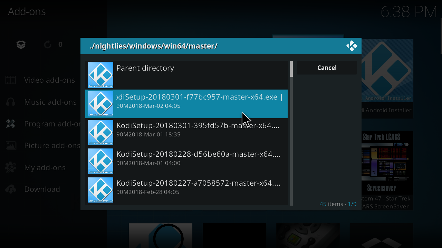Click the Picture add-ons image icon
442x248 pixels.
coord(11,145)
